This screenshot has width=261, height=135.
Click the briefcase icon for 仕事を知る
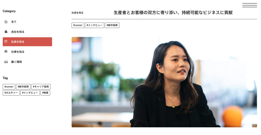pyautogui.click(x=6, y=51)
